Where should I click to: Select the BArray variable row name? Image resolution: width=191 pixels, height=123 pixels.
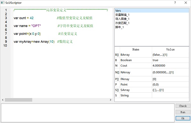pos(125,55)
